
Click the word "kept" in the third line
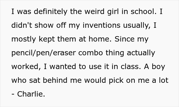47,39
